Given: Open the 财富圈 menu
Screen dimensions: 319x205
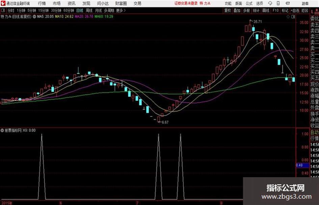Looking at the screenshot, I should tap(121, 3).
